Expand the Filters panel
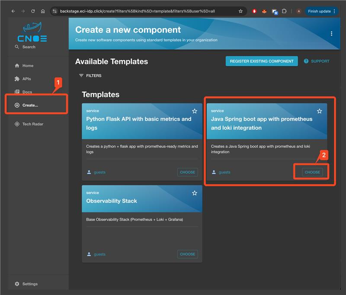Image resolution: width=346 pixels, height=295 pixels. (90, 76)
